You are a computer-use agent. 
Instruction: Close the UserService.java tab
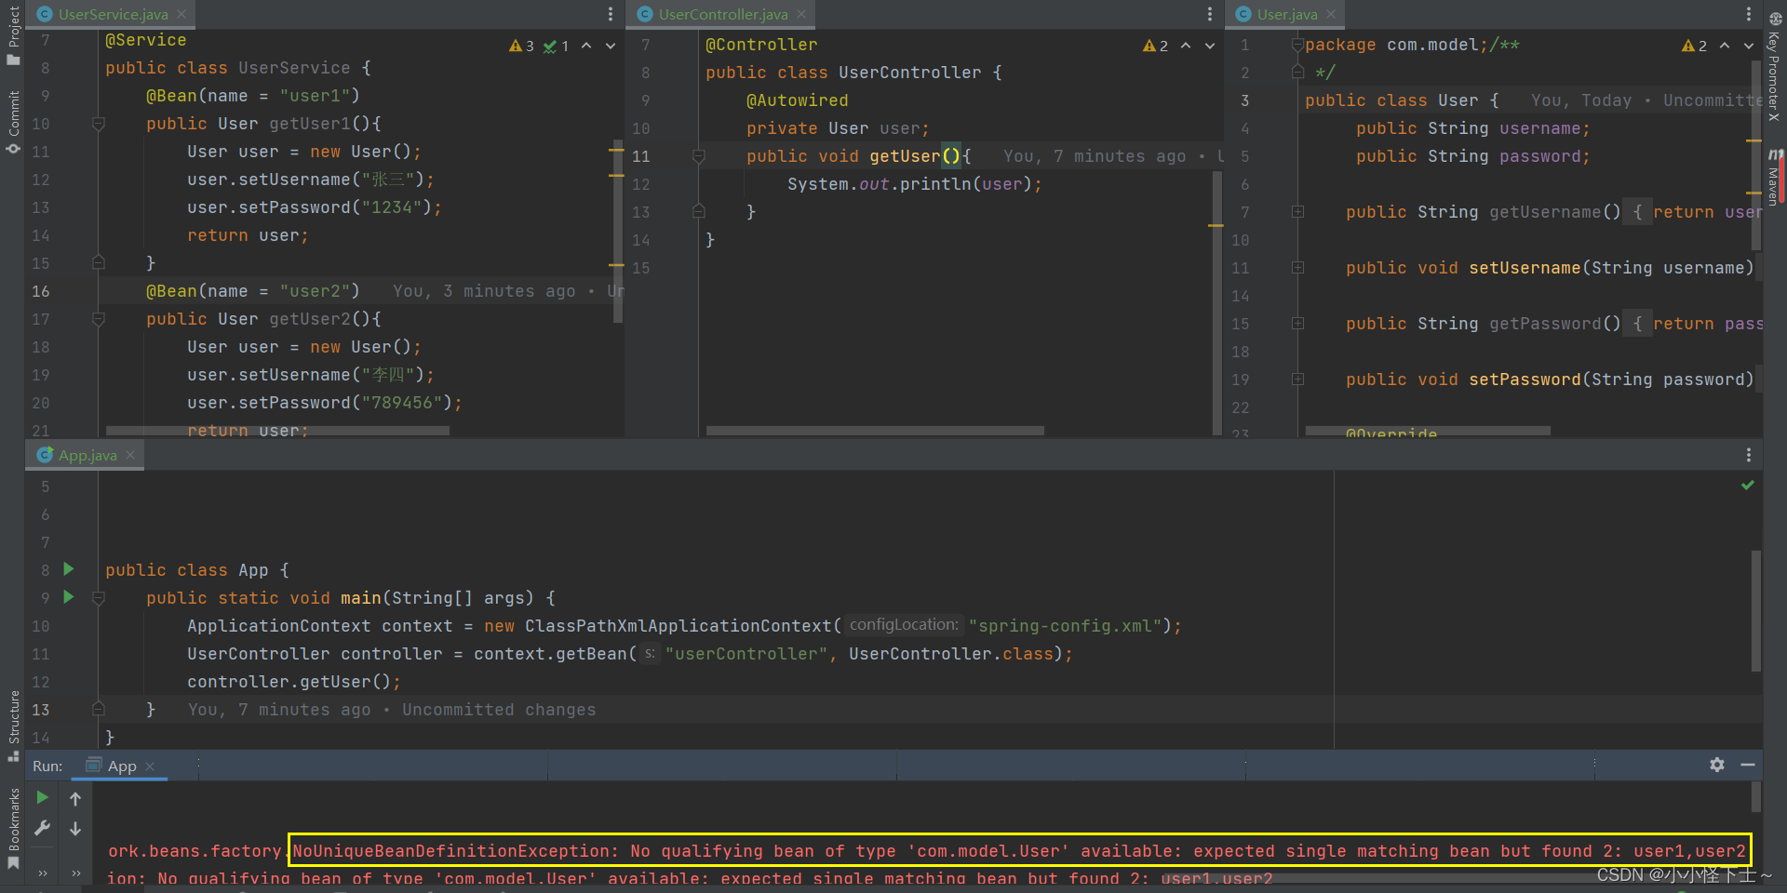181,14
